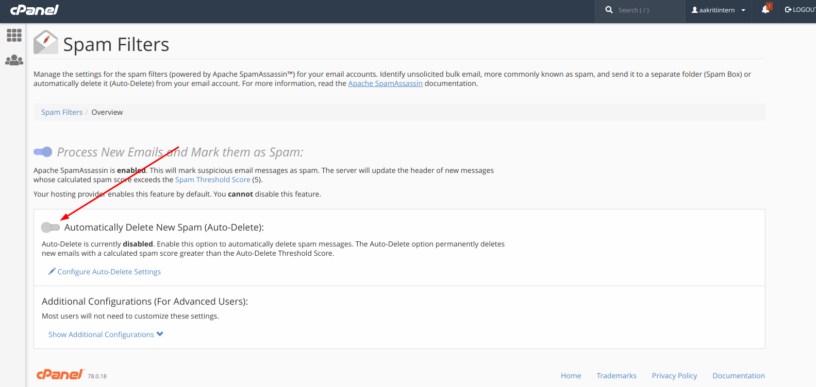Open the User Manager icon in sidebar
The image size is (816, 387).
click(x=14, y=60)
